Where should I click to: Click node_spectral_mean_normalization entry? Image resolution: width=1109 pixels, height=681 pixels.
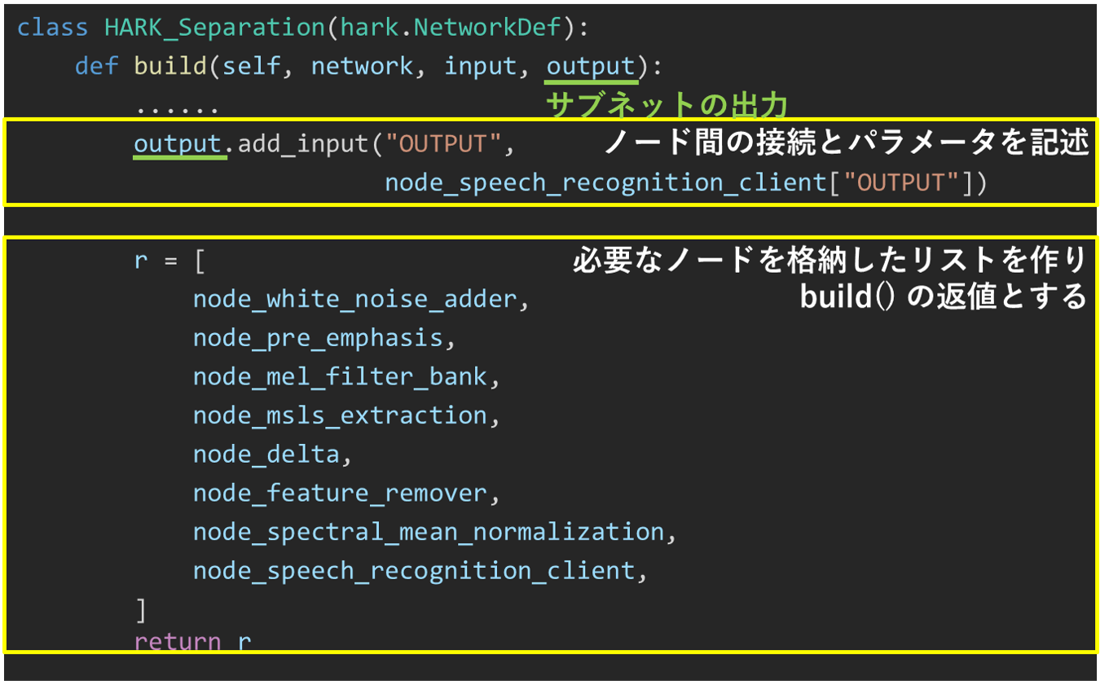429,532
